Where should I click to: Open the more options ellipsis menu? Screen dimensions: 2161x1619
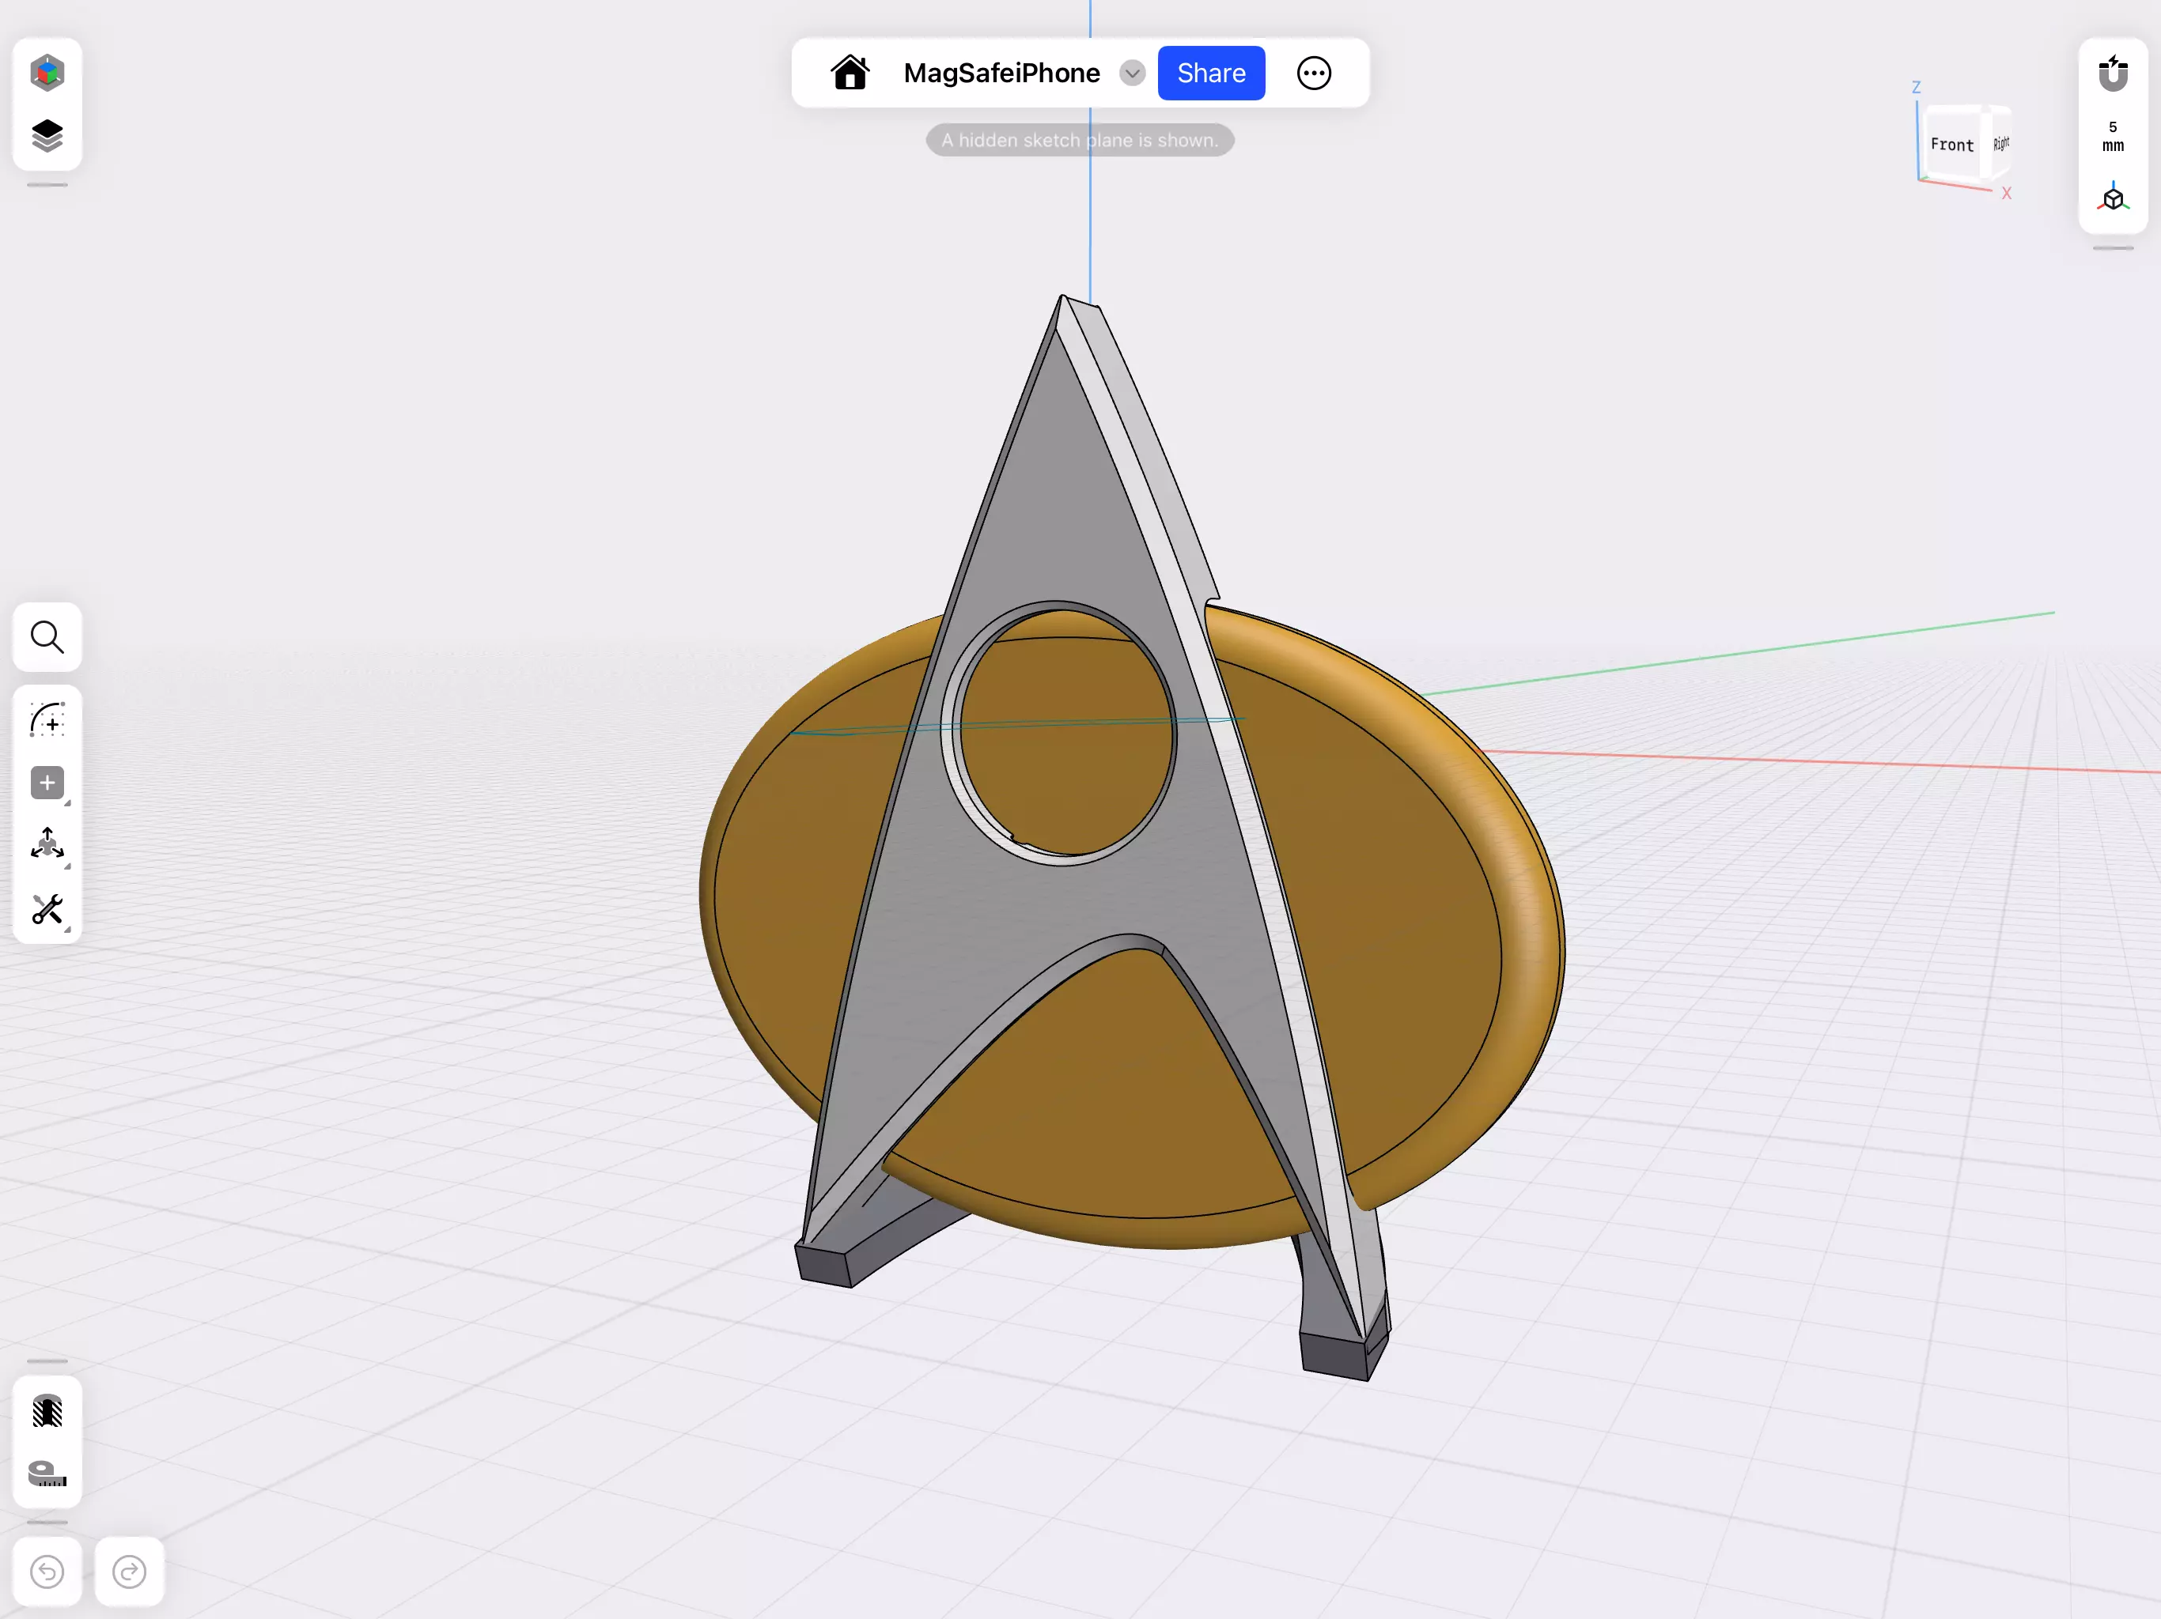click(1313, 74)
